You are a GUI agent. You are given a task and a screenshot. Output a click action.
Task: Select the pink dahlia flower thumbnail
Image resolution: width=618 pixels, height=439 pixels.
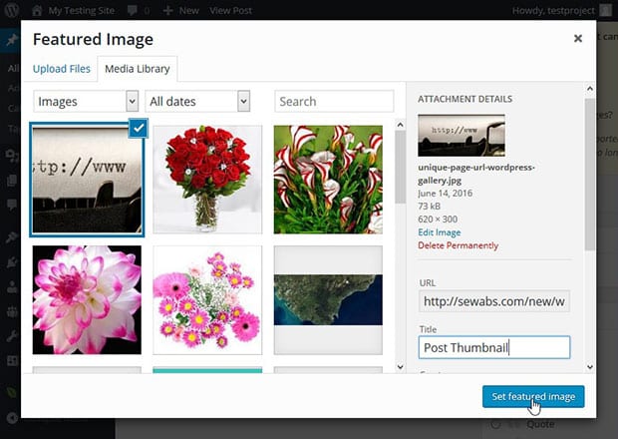[87, 299]
